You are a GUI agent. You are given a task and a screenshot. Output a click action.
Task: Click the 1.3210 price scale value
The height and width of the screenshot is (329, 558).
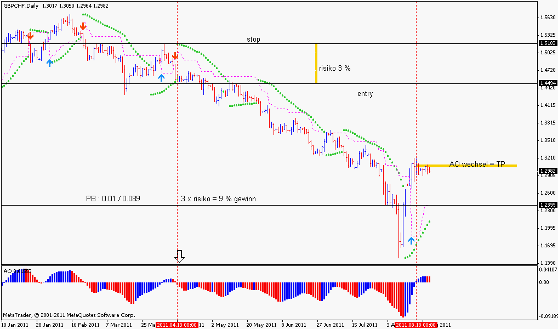[548, 157]
